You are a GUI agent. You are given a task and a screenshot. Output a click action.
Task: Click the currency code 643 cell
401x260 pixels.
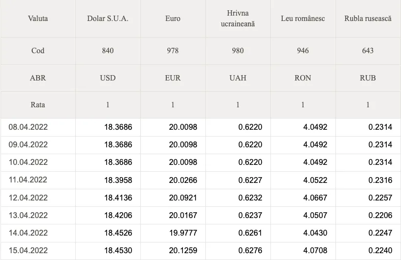point(368,51)
